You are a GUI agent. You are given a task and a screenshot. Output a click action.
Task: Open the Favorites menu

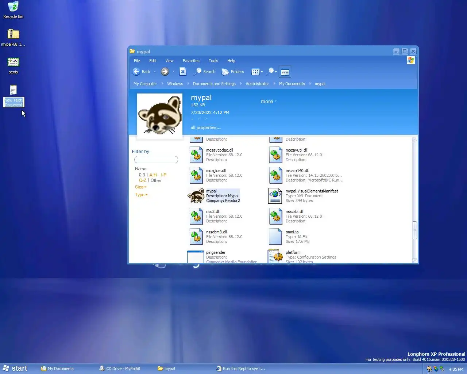click(191, 61)
